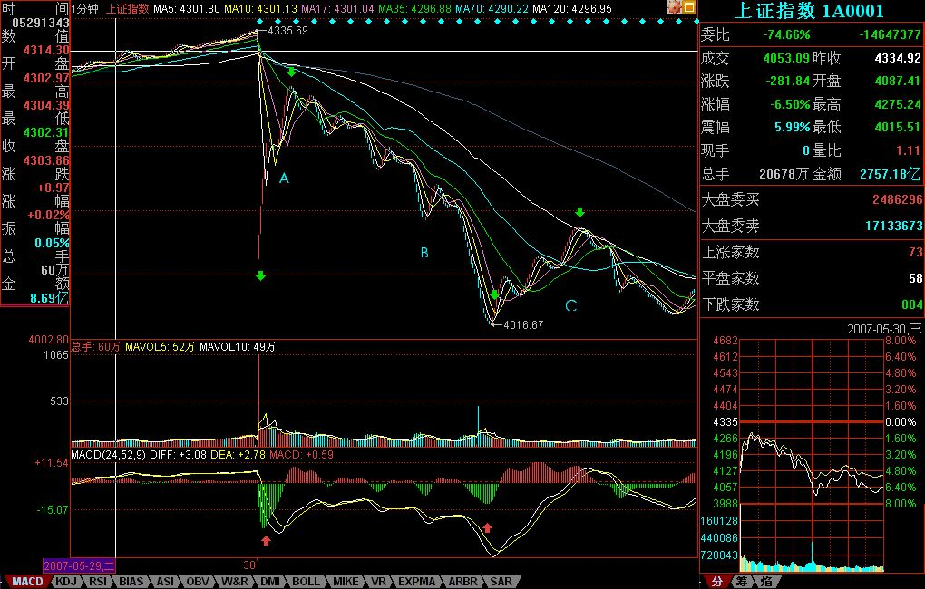Screen dimensions: 925x589
Task: Click red up arrow under first MACD trough
Action: [x=266, y=540]
